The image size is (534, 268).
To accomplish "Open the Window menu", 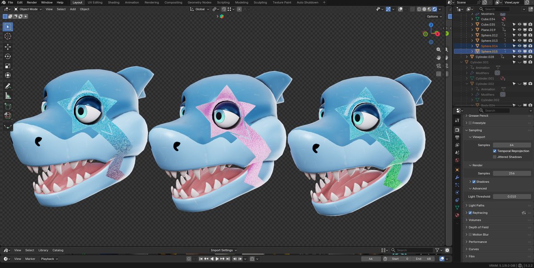I will click(47, 2).
